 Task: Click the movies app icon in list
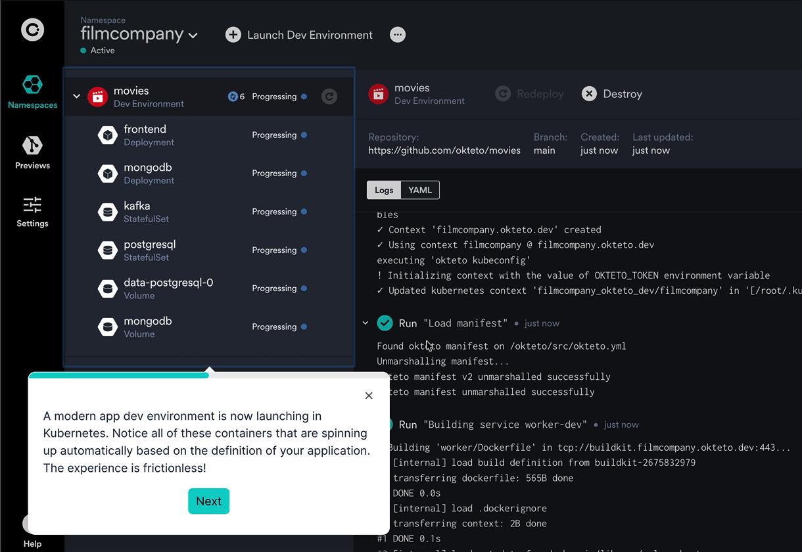(98, 97)
